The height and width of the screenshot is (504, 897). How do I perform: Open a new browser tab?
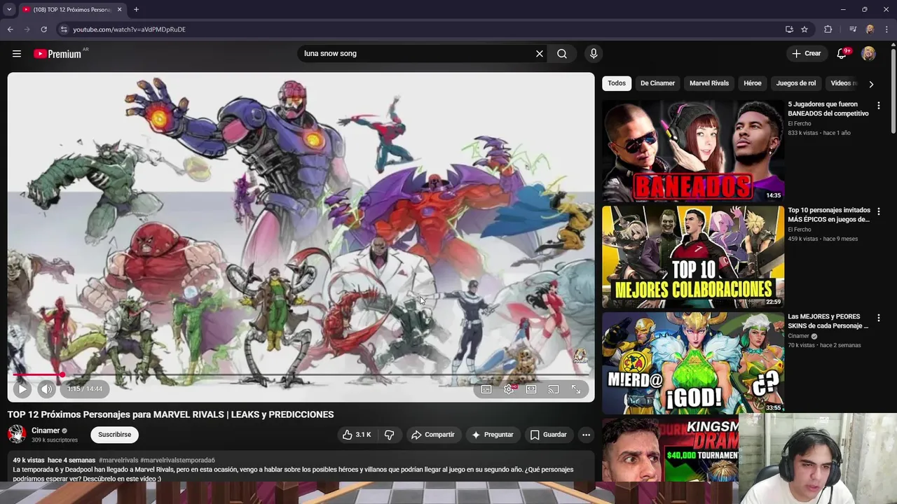(x=136, y=10)
